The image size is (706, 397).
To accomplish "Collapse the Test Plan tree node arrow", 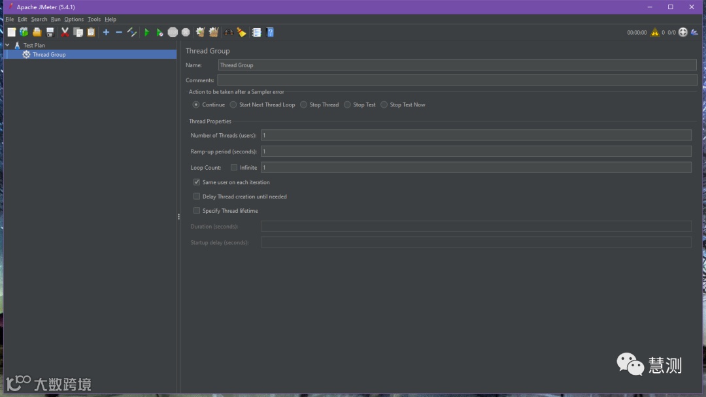I will coord(7,45).
